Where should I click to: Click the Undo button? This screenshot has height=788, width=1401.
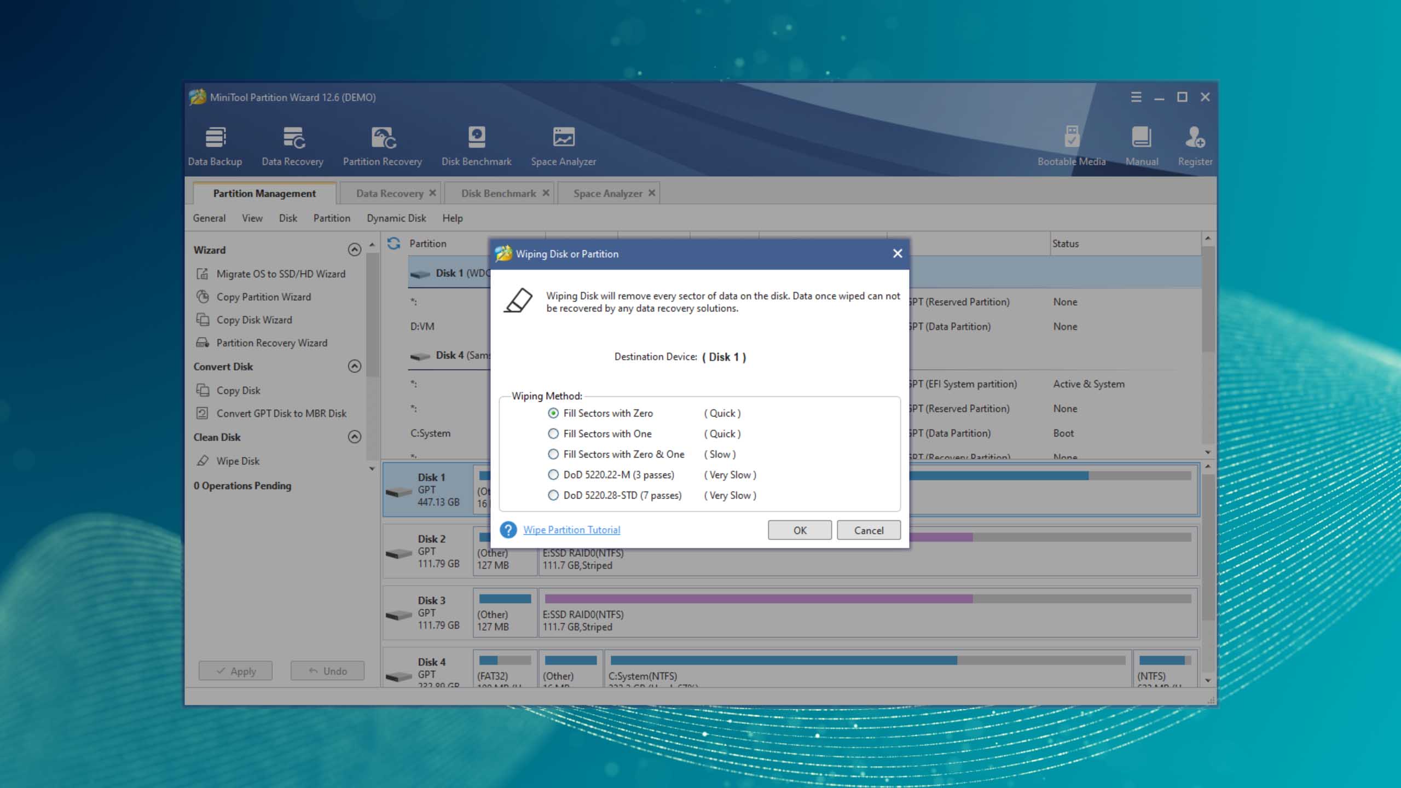coord(327,670)
